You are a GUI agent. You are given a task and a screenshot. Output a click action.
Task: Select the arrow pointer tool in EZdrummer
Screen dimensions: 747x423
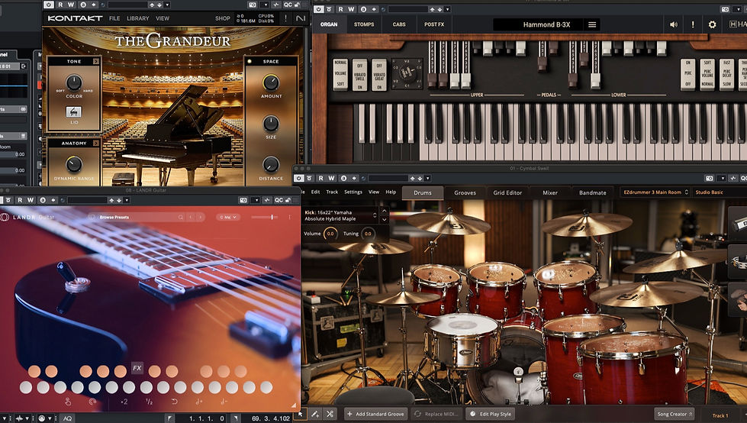click(300, 414)
